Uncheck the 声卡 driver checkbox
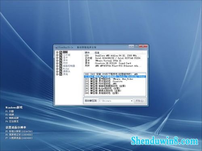Viewport: 202px width, 151px height. pyautogui.click(x=61, y=61)
